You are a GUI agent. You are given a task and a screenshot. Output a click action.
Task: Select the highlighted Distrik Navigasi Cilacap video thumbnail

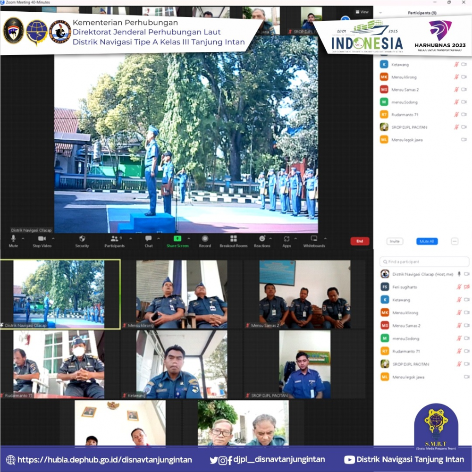click(60, 294)
